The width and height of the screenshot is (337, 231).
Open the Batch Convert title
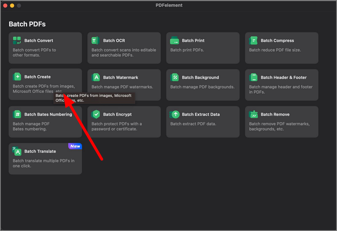coord(39,41)
